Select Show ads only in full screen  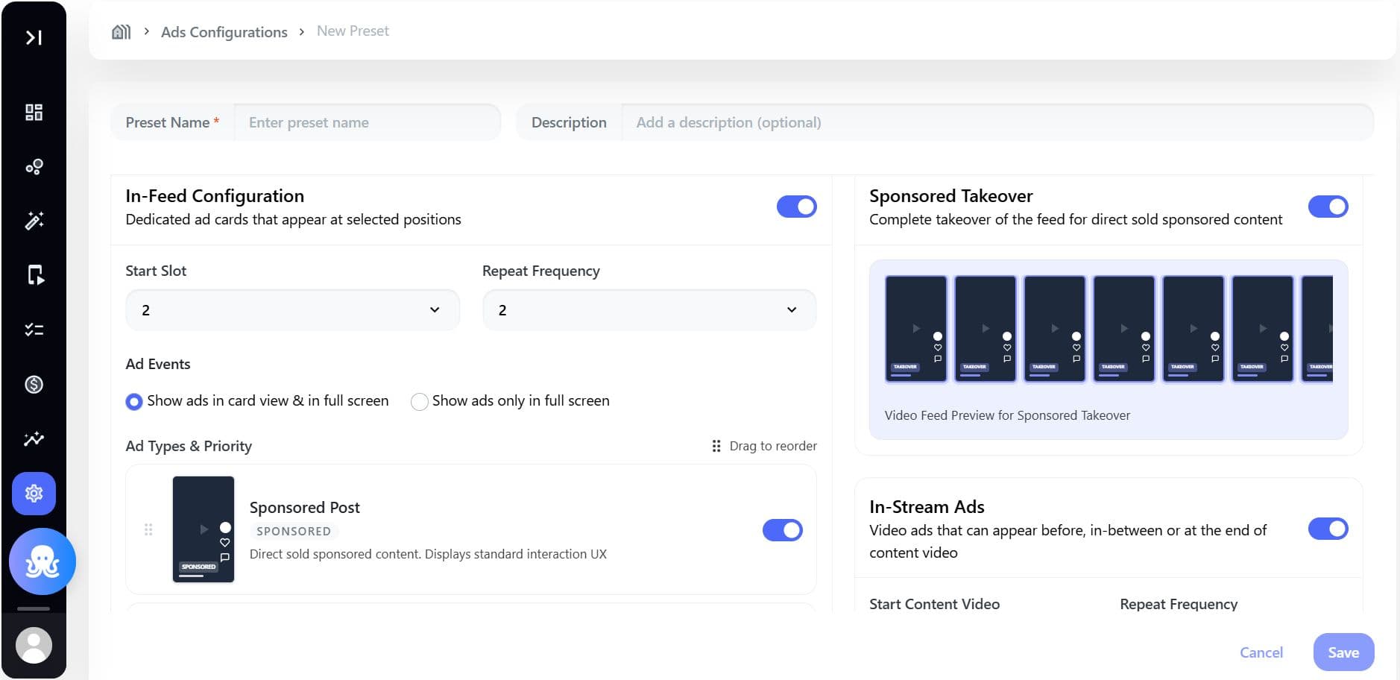(x=420, y=402)
